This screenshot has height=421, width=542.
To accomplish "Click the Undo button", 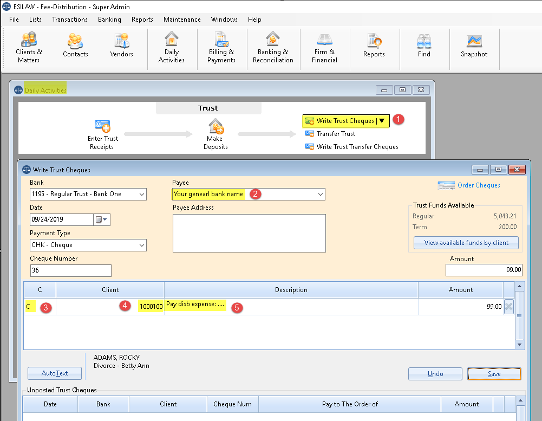I will point(435,374).
